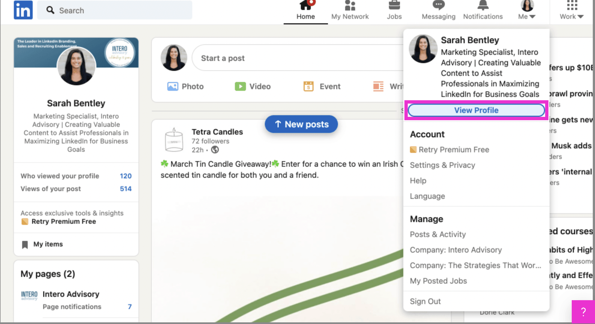Screen dimensions: 595x324
Task: Click the Tetra Candles page name
Action: click(x=217, y=132)
